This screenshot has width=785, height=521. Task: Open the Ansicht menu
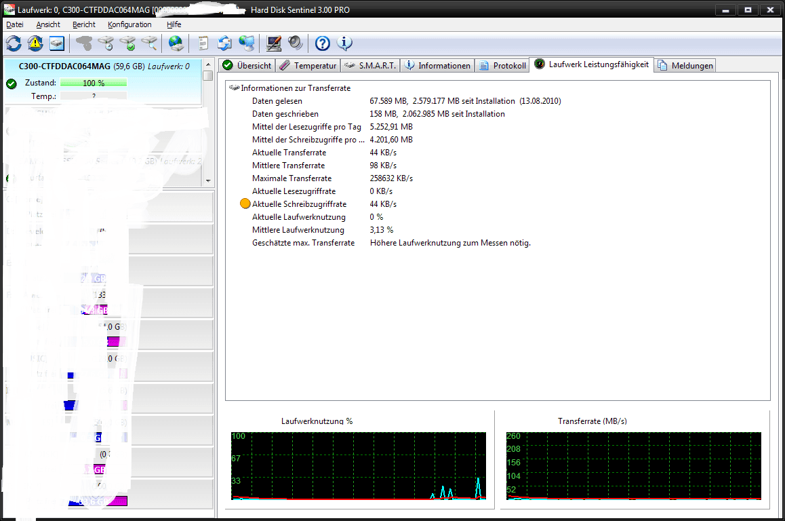click(x=48, y=24)
